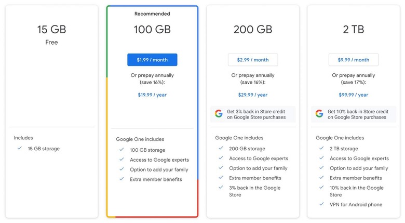
Task: Click checkmark next to VPN for Android phone
Action: pos(321,204)
